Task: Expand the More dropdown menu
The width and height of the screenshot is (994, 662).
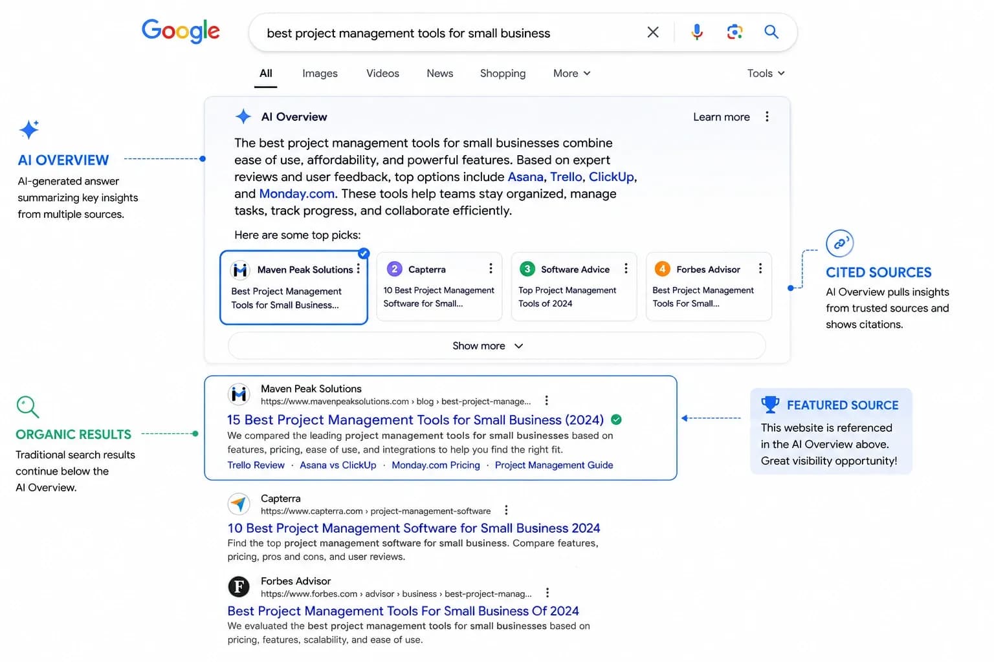Action: pyautogui.click(x=571, y=74)
